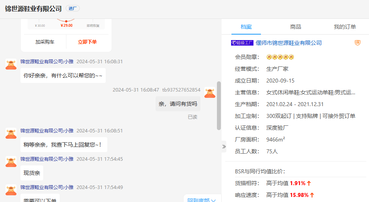Viewport: 369px width, 202px height.
Task: Select the 档案 tab
Action: click(x=246, y=27)
